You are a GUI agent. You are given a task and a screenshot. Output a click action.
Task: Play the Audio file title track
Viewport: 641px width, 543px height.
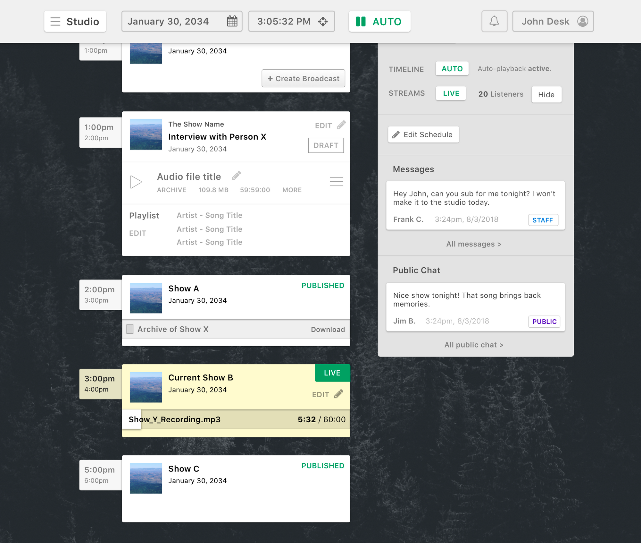tap(136, 182)
